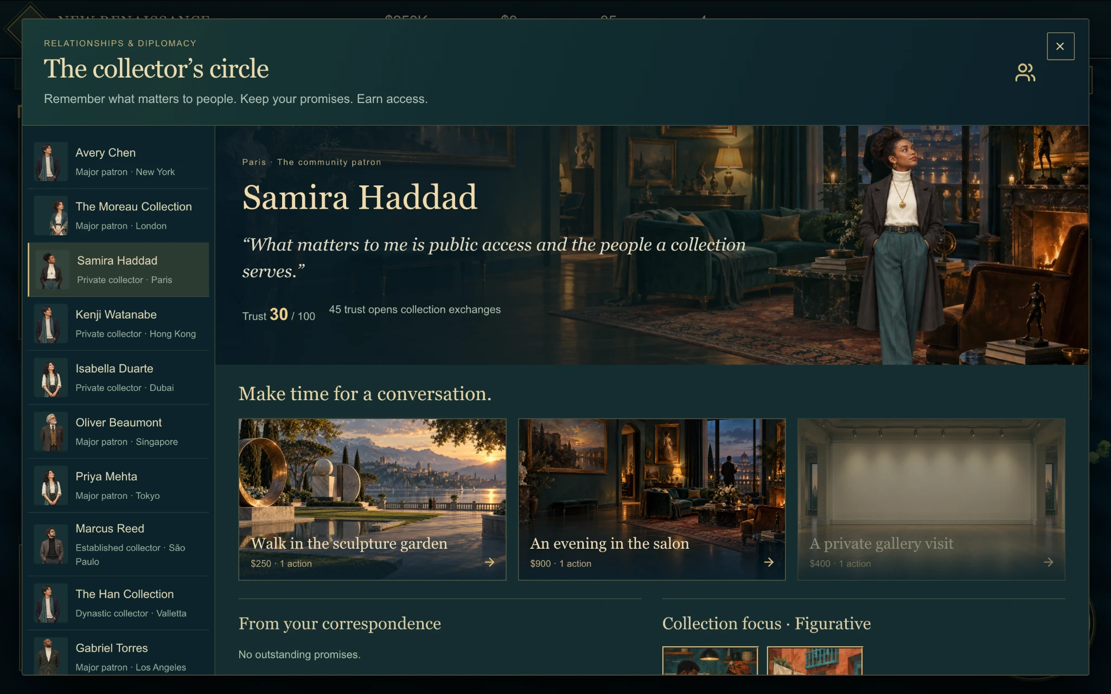Select Isabella Duarte from list
Screen dimensions: 1111x694
pyautogui.click(x=118, y=377)
